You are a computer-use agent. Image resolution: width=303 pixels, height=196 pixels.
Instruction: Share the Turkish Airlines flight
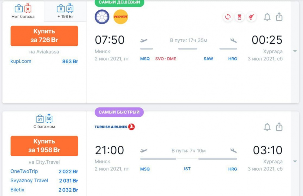pyautogui.click(x=279, y=127)
